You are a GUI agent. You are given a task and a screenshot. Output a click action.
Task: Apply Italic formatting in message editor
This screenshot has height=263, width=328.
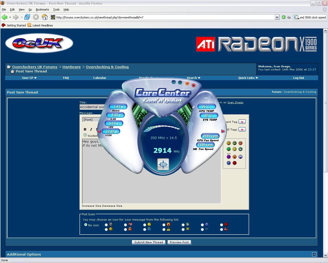point(91,129)
